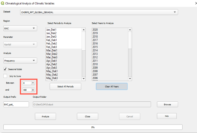Open the Help button

point(167,116)
